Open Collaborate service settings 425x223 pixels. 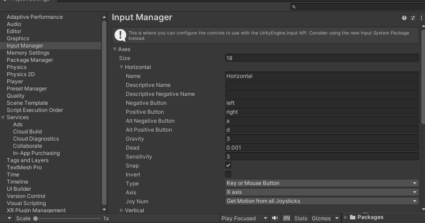28,146
